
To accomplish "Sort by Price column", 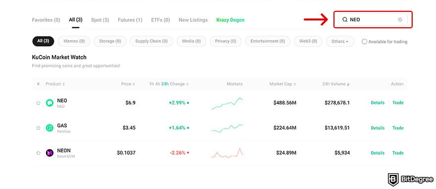I will point(128,84).
